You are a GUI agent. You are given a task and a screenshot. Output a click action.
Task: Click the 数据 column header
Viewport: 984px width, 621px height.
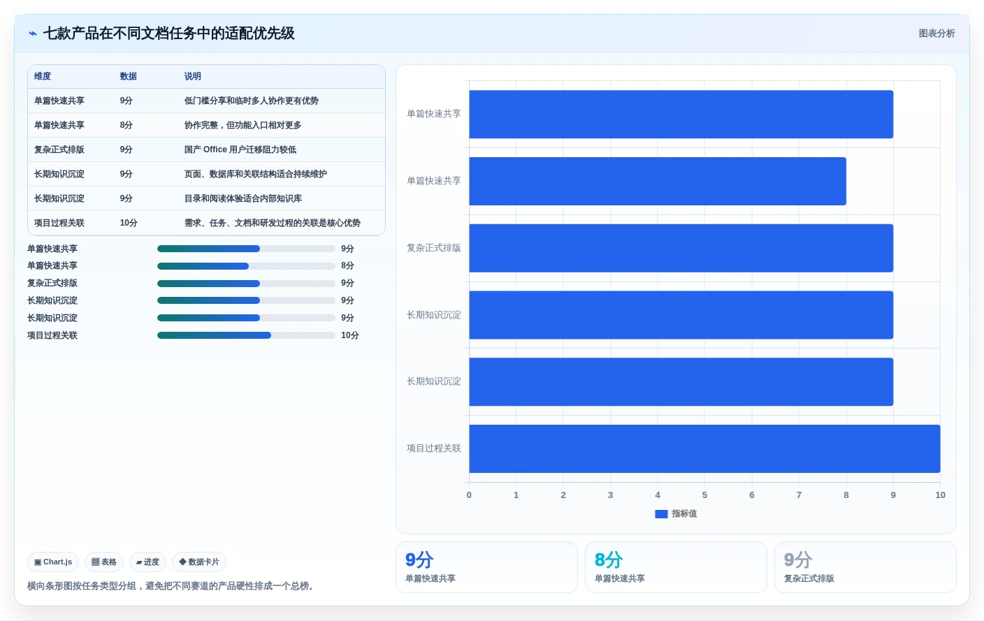pyautogui.click(x=128, y=76)
